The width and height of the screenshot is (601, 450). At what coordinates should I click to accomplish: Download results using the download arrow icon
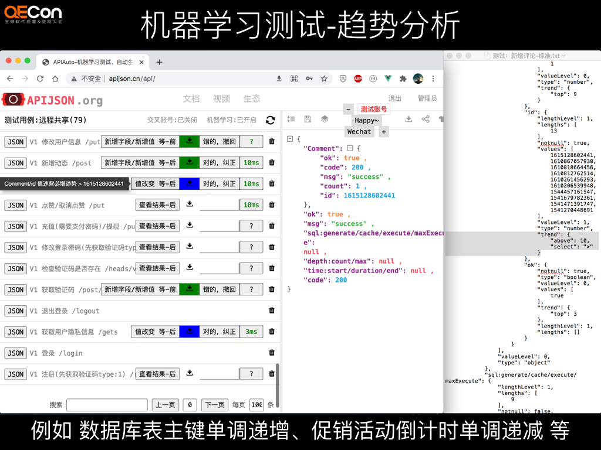pos(409,119)
